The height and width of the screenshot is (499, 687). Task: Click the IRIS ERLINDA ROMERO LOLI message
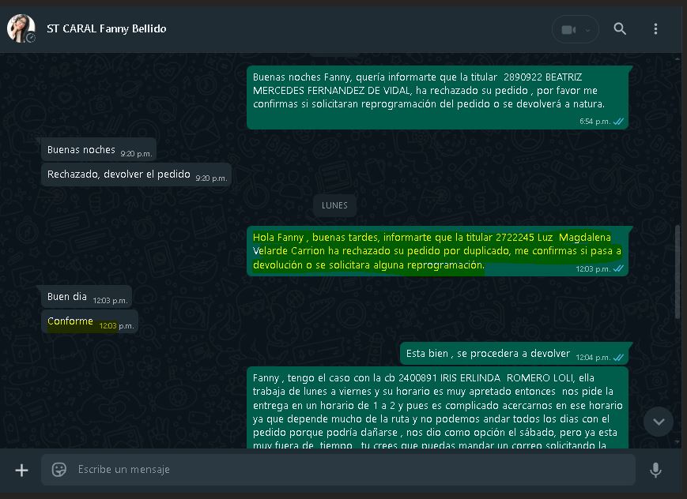click(x=437, y=408)
